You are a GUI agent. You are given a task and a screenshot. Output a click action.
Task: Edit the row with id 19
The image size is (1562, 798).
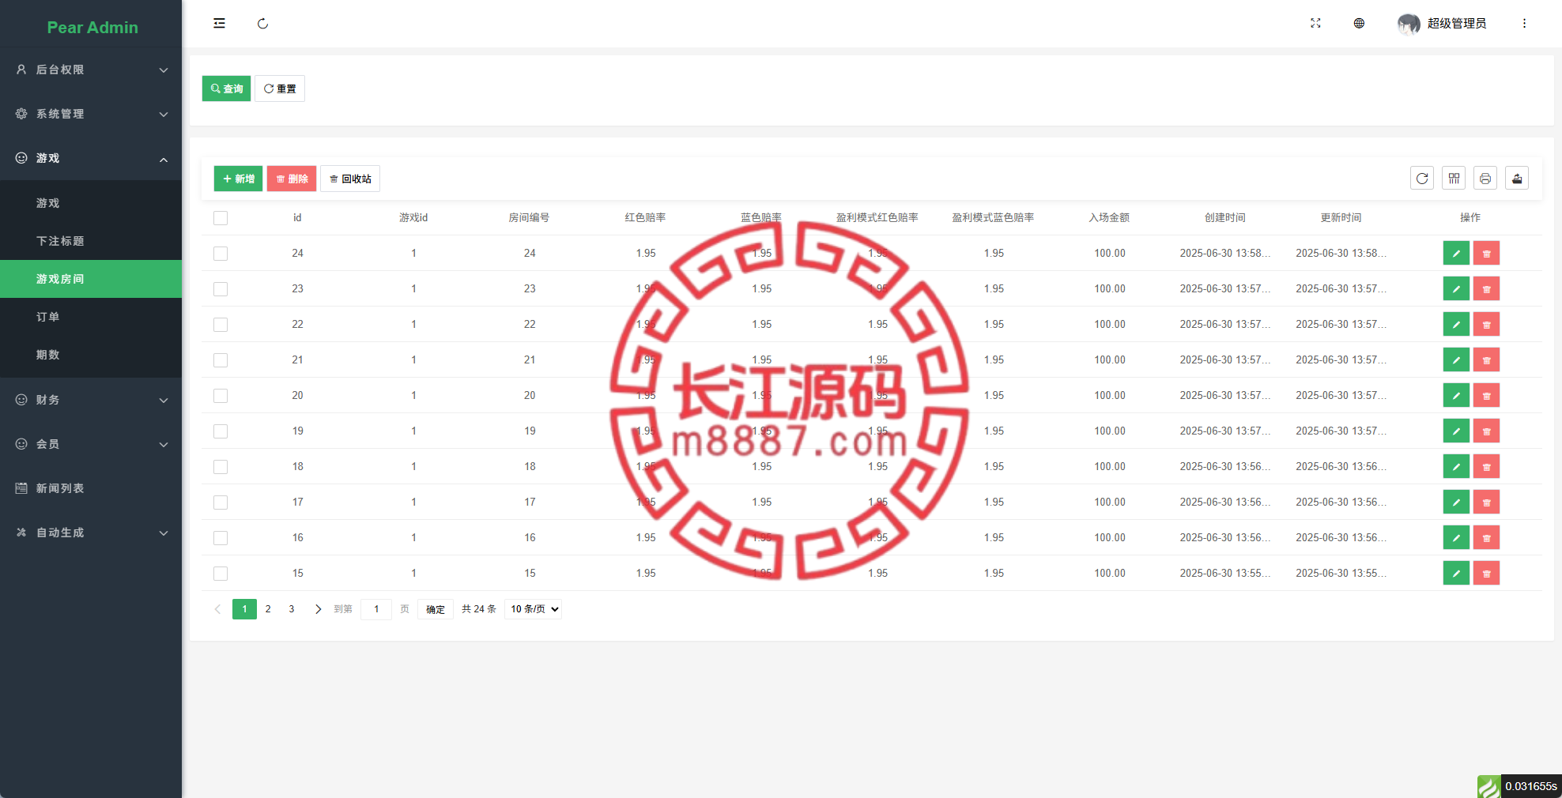click(1456, 431)
